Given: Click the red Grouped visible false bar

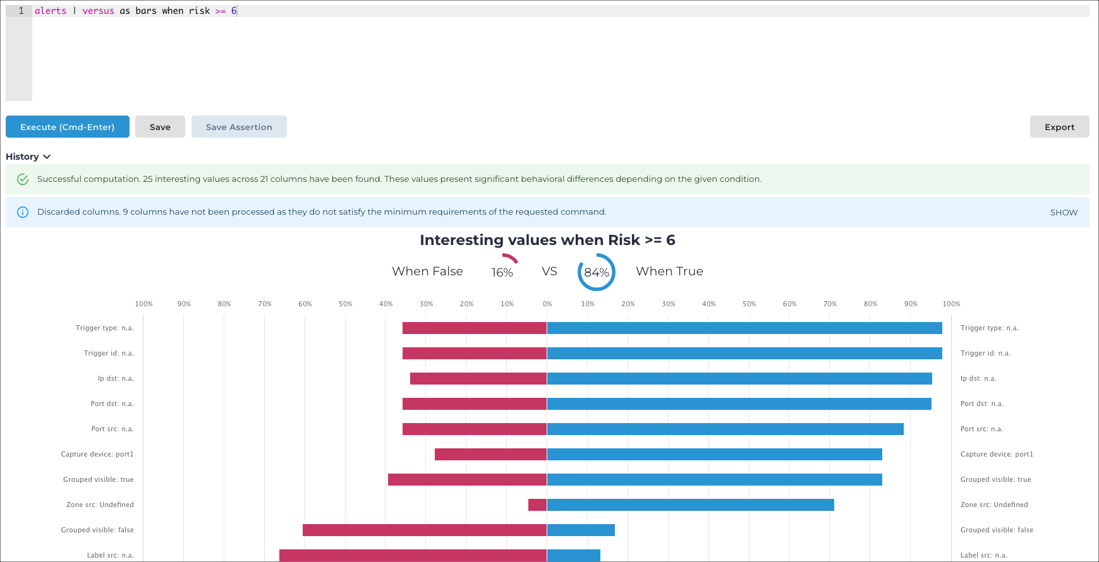Looking at the screenshot, I should (425, 530).
